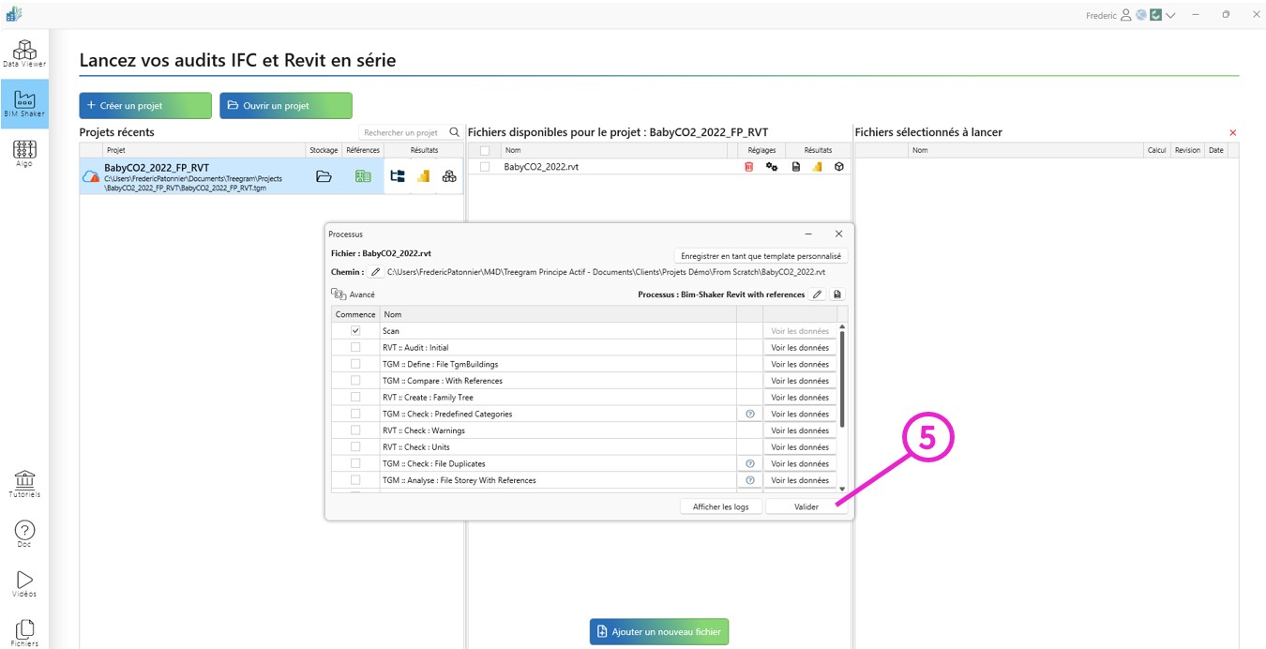Expand the user account dropdown chevron

click(1170, 15)
